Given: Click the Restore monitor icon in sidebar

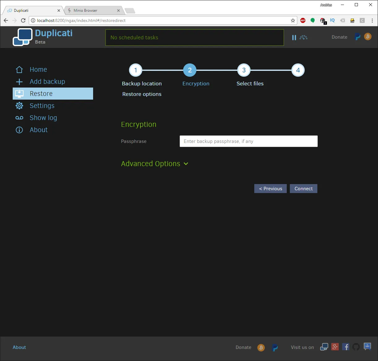Looking at the screenshot, I should (19, 93).
